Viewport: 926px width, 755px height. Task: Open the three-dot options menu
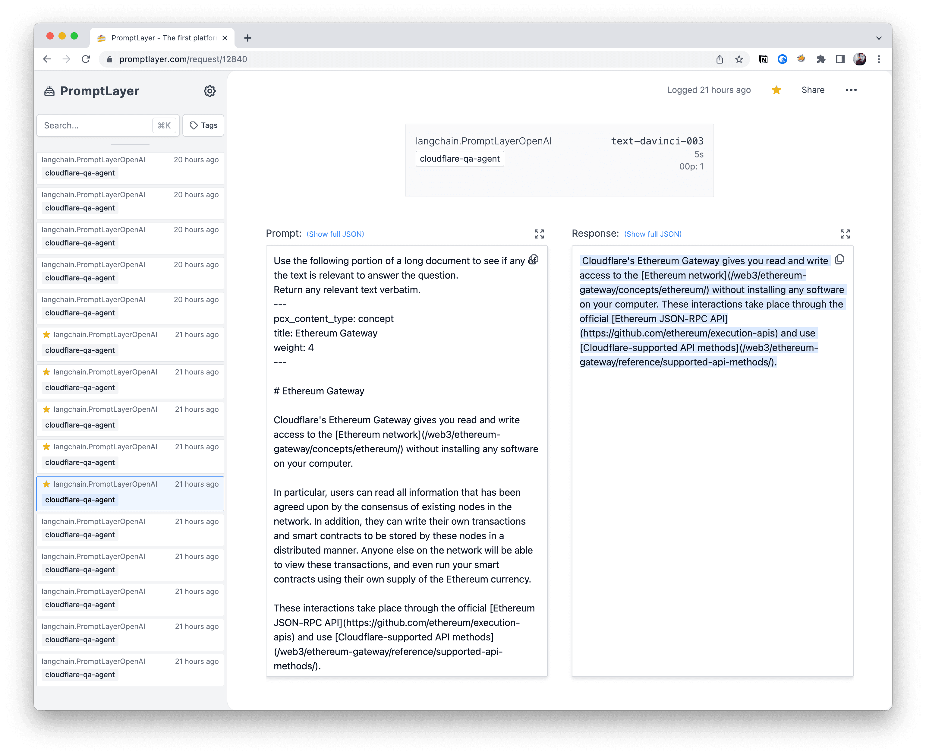851,90
